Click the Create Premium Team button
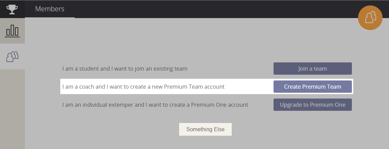Screen dimensions: 389x149 (x=313, y=87)
